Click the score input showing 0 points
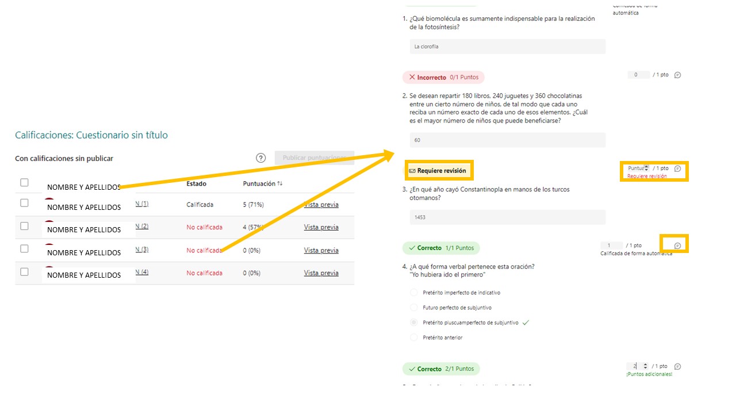Screen dimensions: 736x414 coord(637,75)
